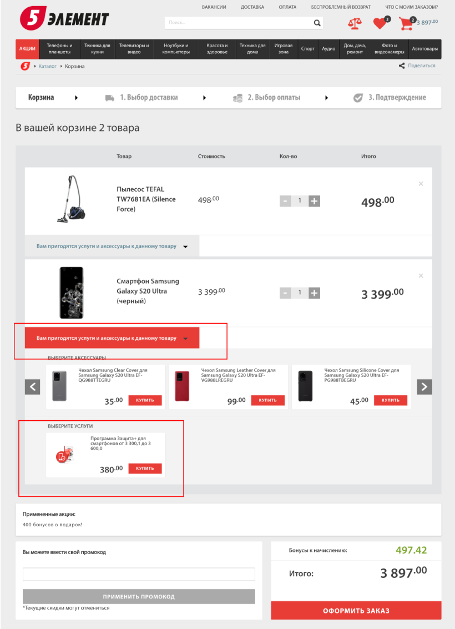The width and height of the screenshot is (455, 629).
Task: Open Пылесос TEFAL TW7681EA product title
Action: point(146,199)
